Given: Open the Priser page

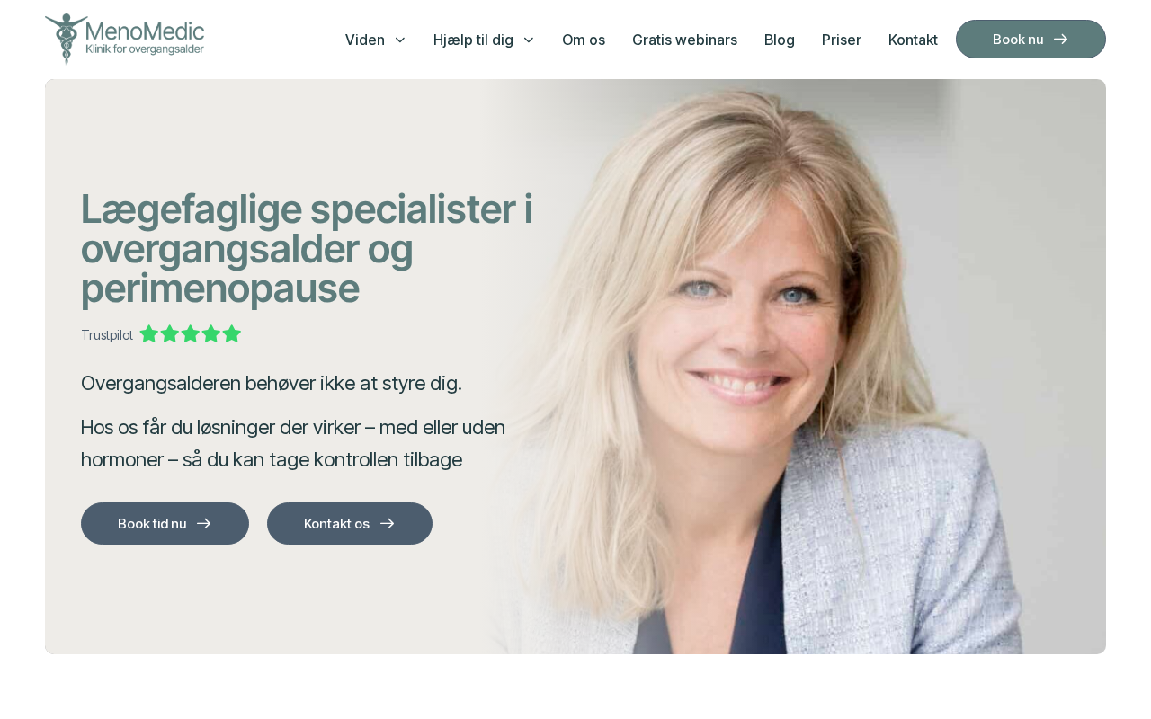Looking at the screenshot, I should pyautogui.click(x=842, y=40).
